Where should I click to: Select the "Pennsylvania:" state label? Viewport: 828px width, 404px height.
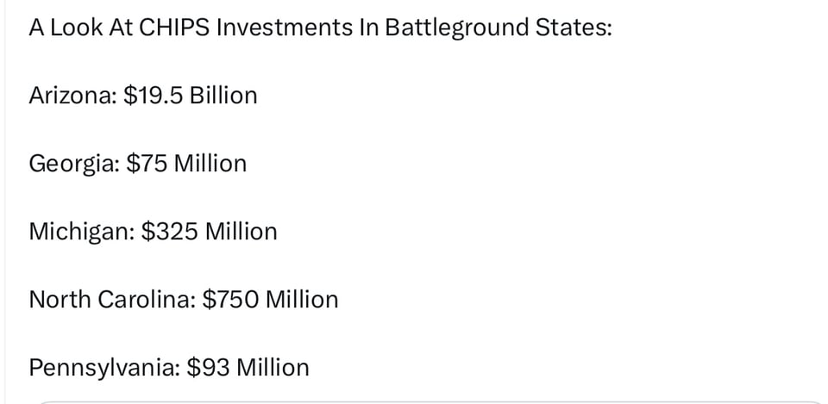pos(104,368)
